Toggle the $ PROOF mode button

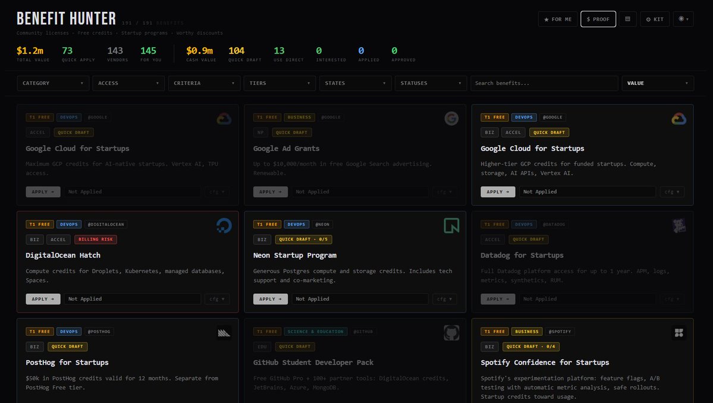tap(598, 19)
